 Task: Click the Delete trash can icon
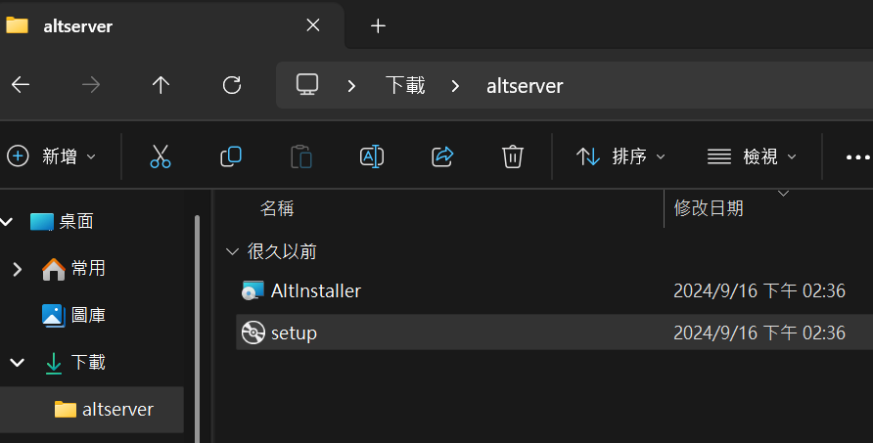point(513,156)
